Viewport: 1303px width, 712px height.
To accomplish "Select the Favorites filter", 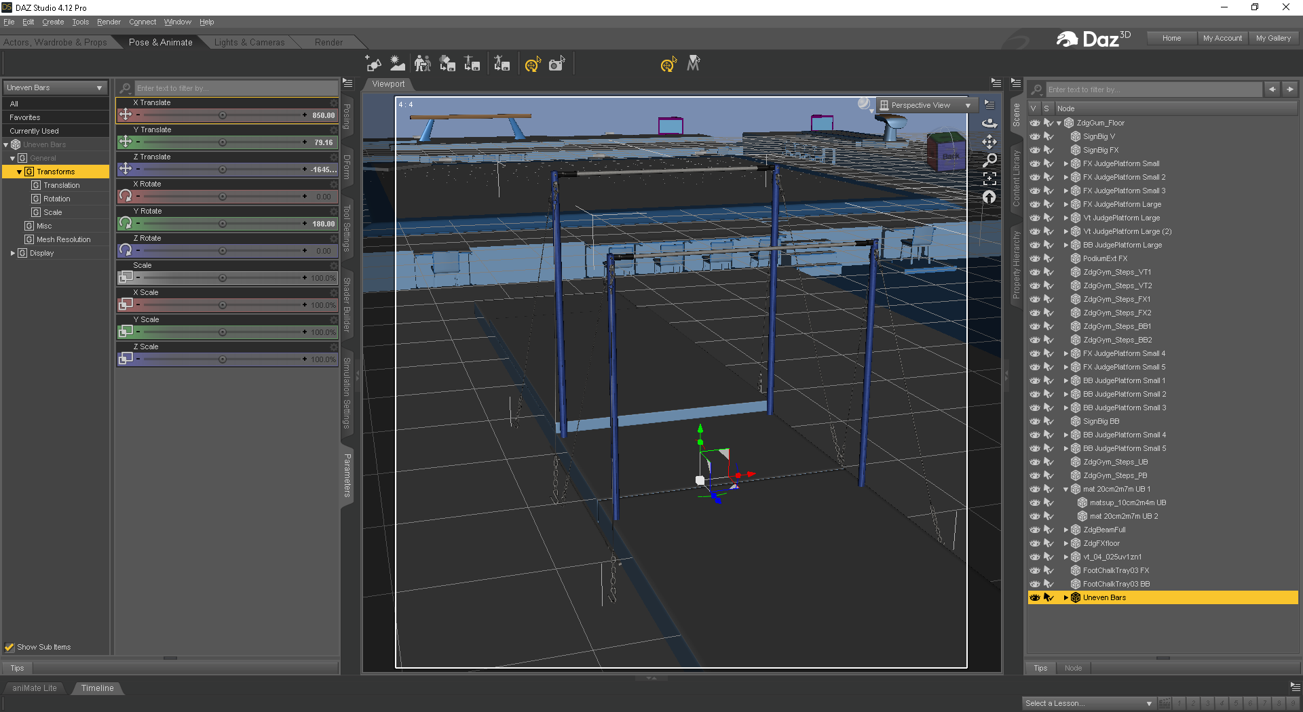I will 56,117.
